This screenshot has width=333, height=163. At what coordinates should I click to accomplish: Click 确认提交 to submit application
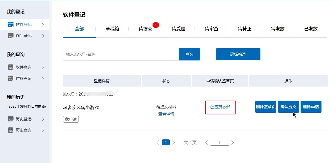tap(288, 107)
